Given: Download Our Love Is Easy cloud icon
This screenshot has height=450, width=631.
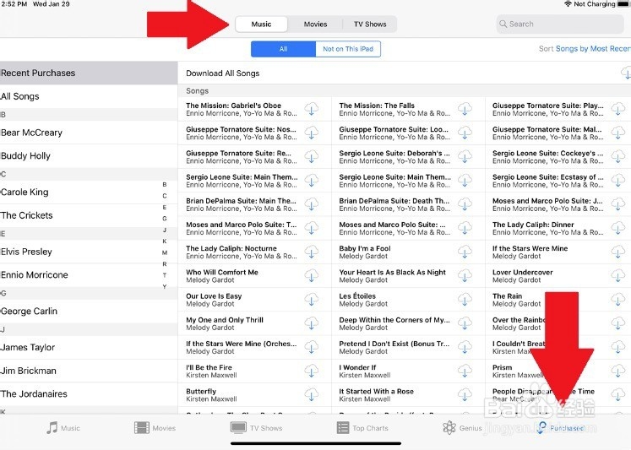Looking at the screenshot, I should (x=311, y=299).
